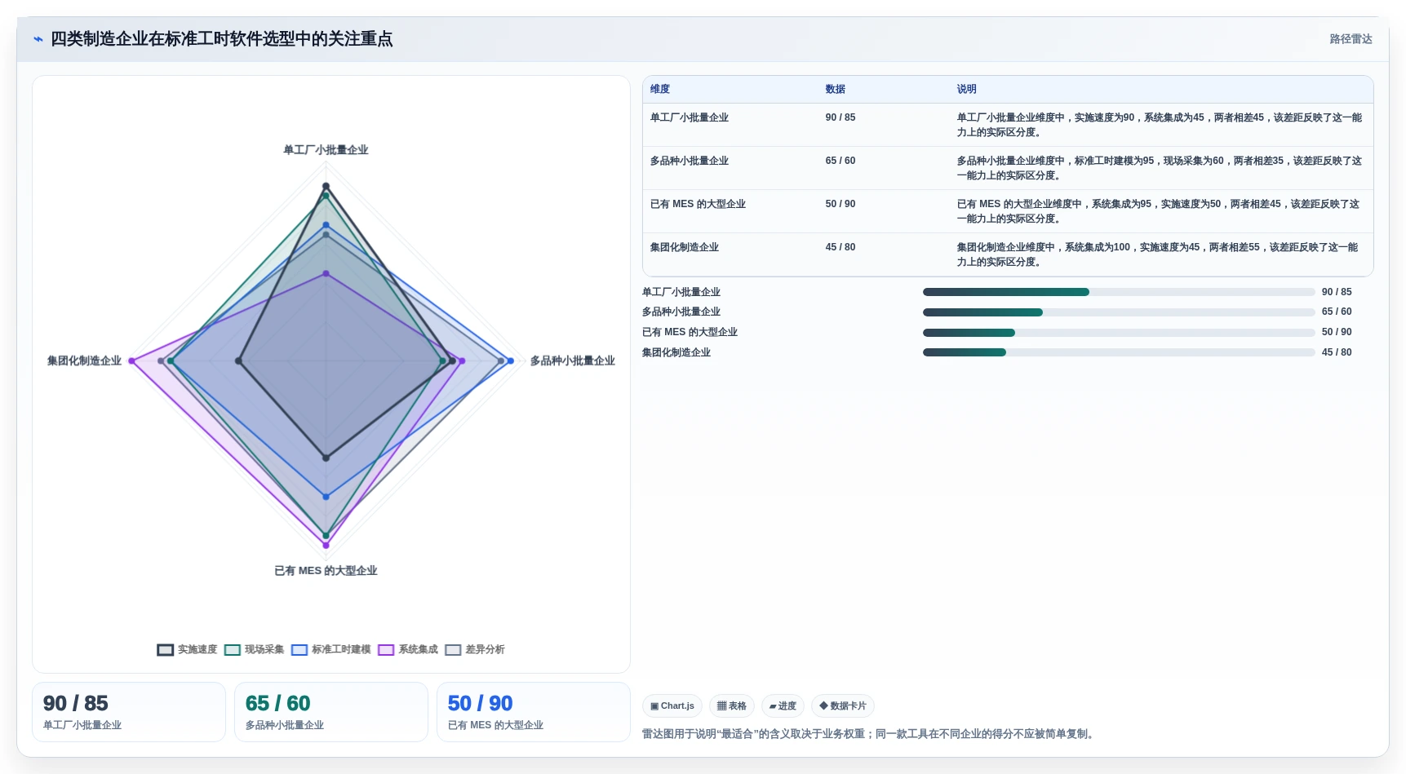
Task: Click the 单工厂小批量企业 progress bar
Action: pos(1119,292)
